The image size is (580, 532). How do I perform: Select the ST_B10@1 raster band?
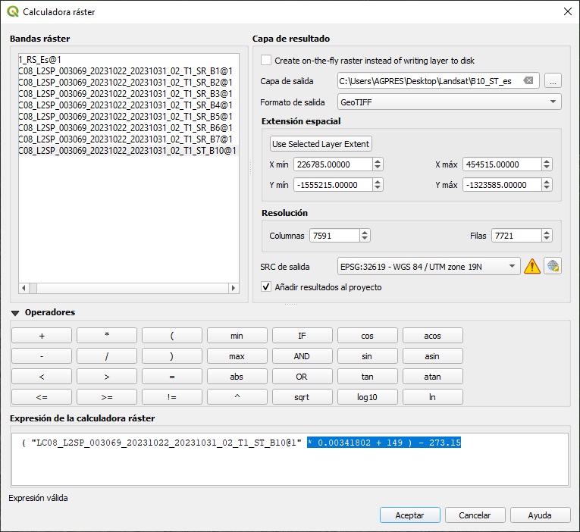point(128,151)
